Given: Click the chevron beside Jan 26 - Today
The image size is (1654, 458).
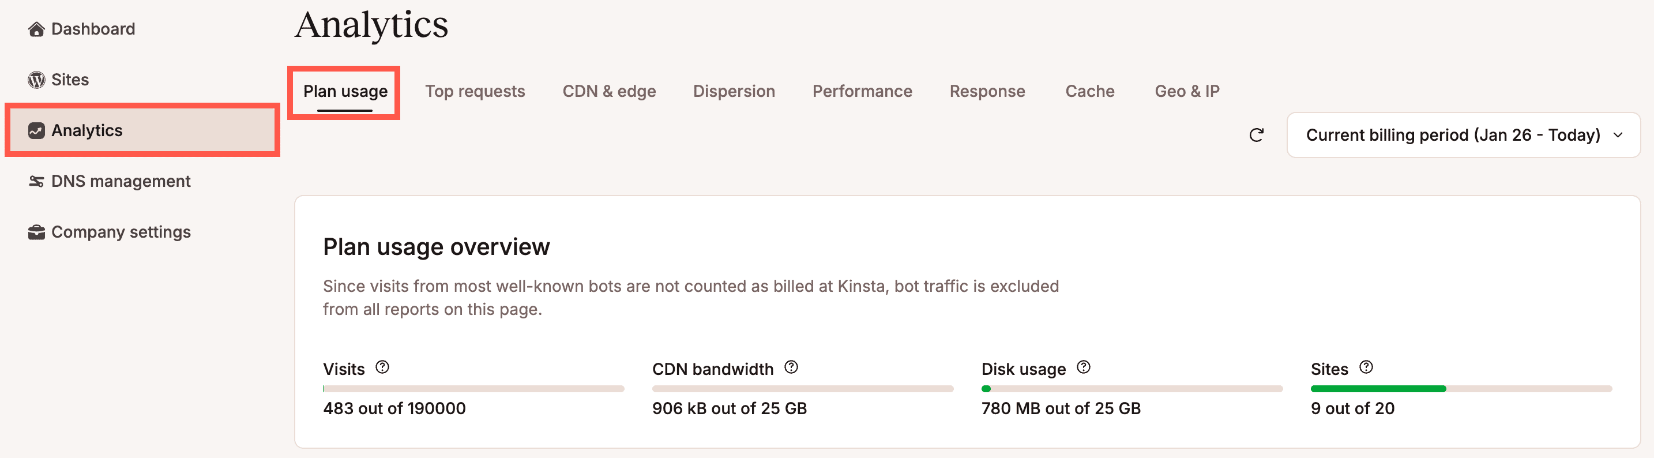Looking at the screenshot, I should (1618, 136).
